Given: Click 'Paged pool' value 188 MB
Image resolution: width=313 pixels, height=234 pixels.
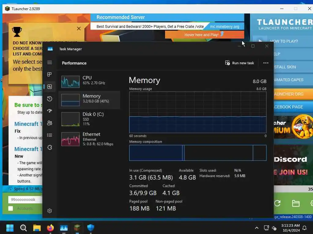Looking at the screenshot, I should point(139,208).
